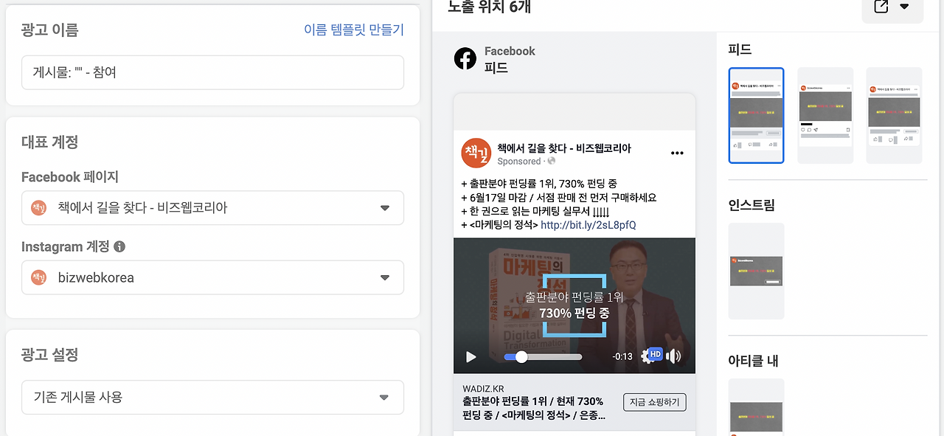Viewport: 944px width, 436px height.
Task: Open video settings gear with HD badge
Action: tap(651, 356)
